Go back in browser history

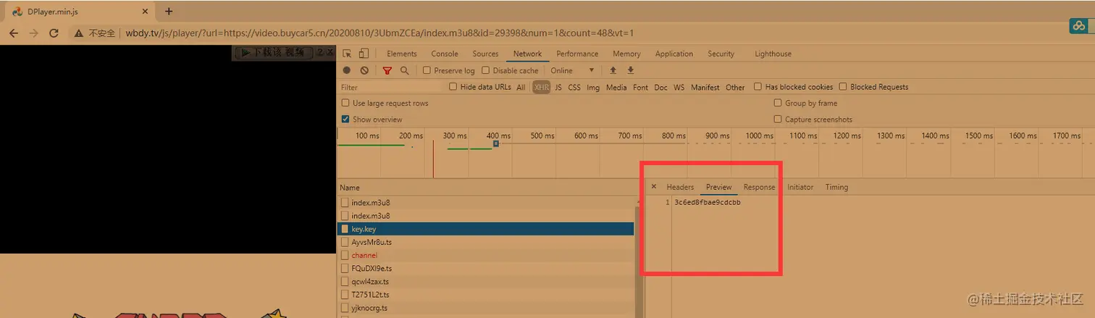point(14,33)
